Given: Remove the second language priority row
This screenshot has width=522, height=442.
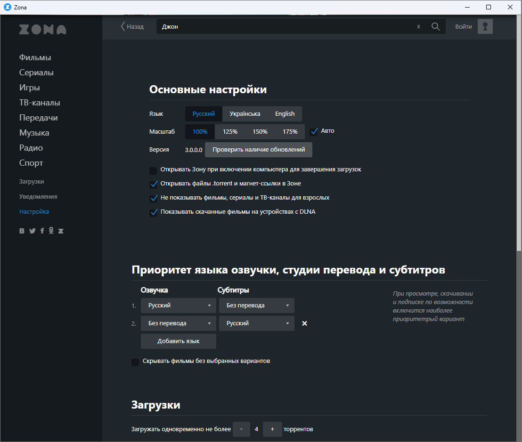Looking at the screenshot, I should (x=304, y=323).
